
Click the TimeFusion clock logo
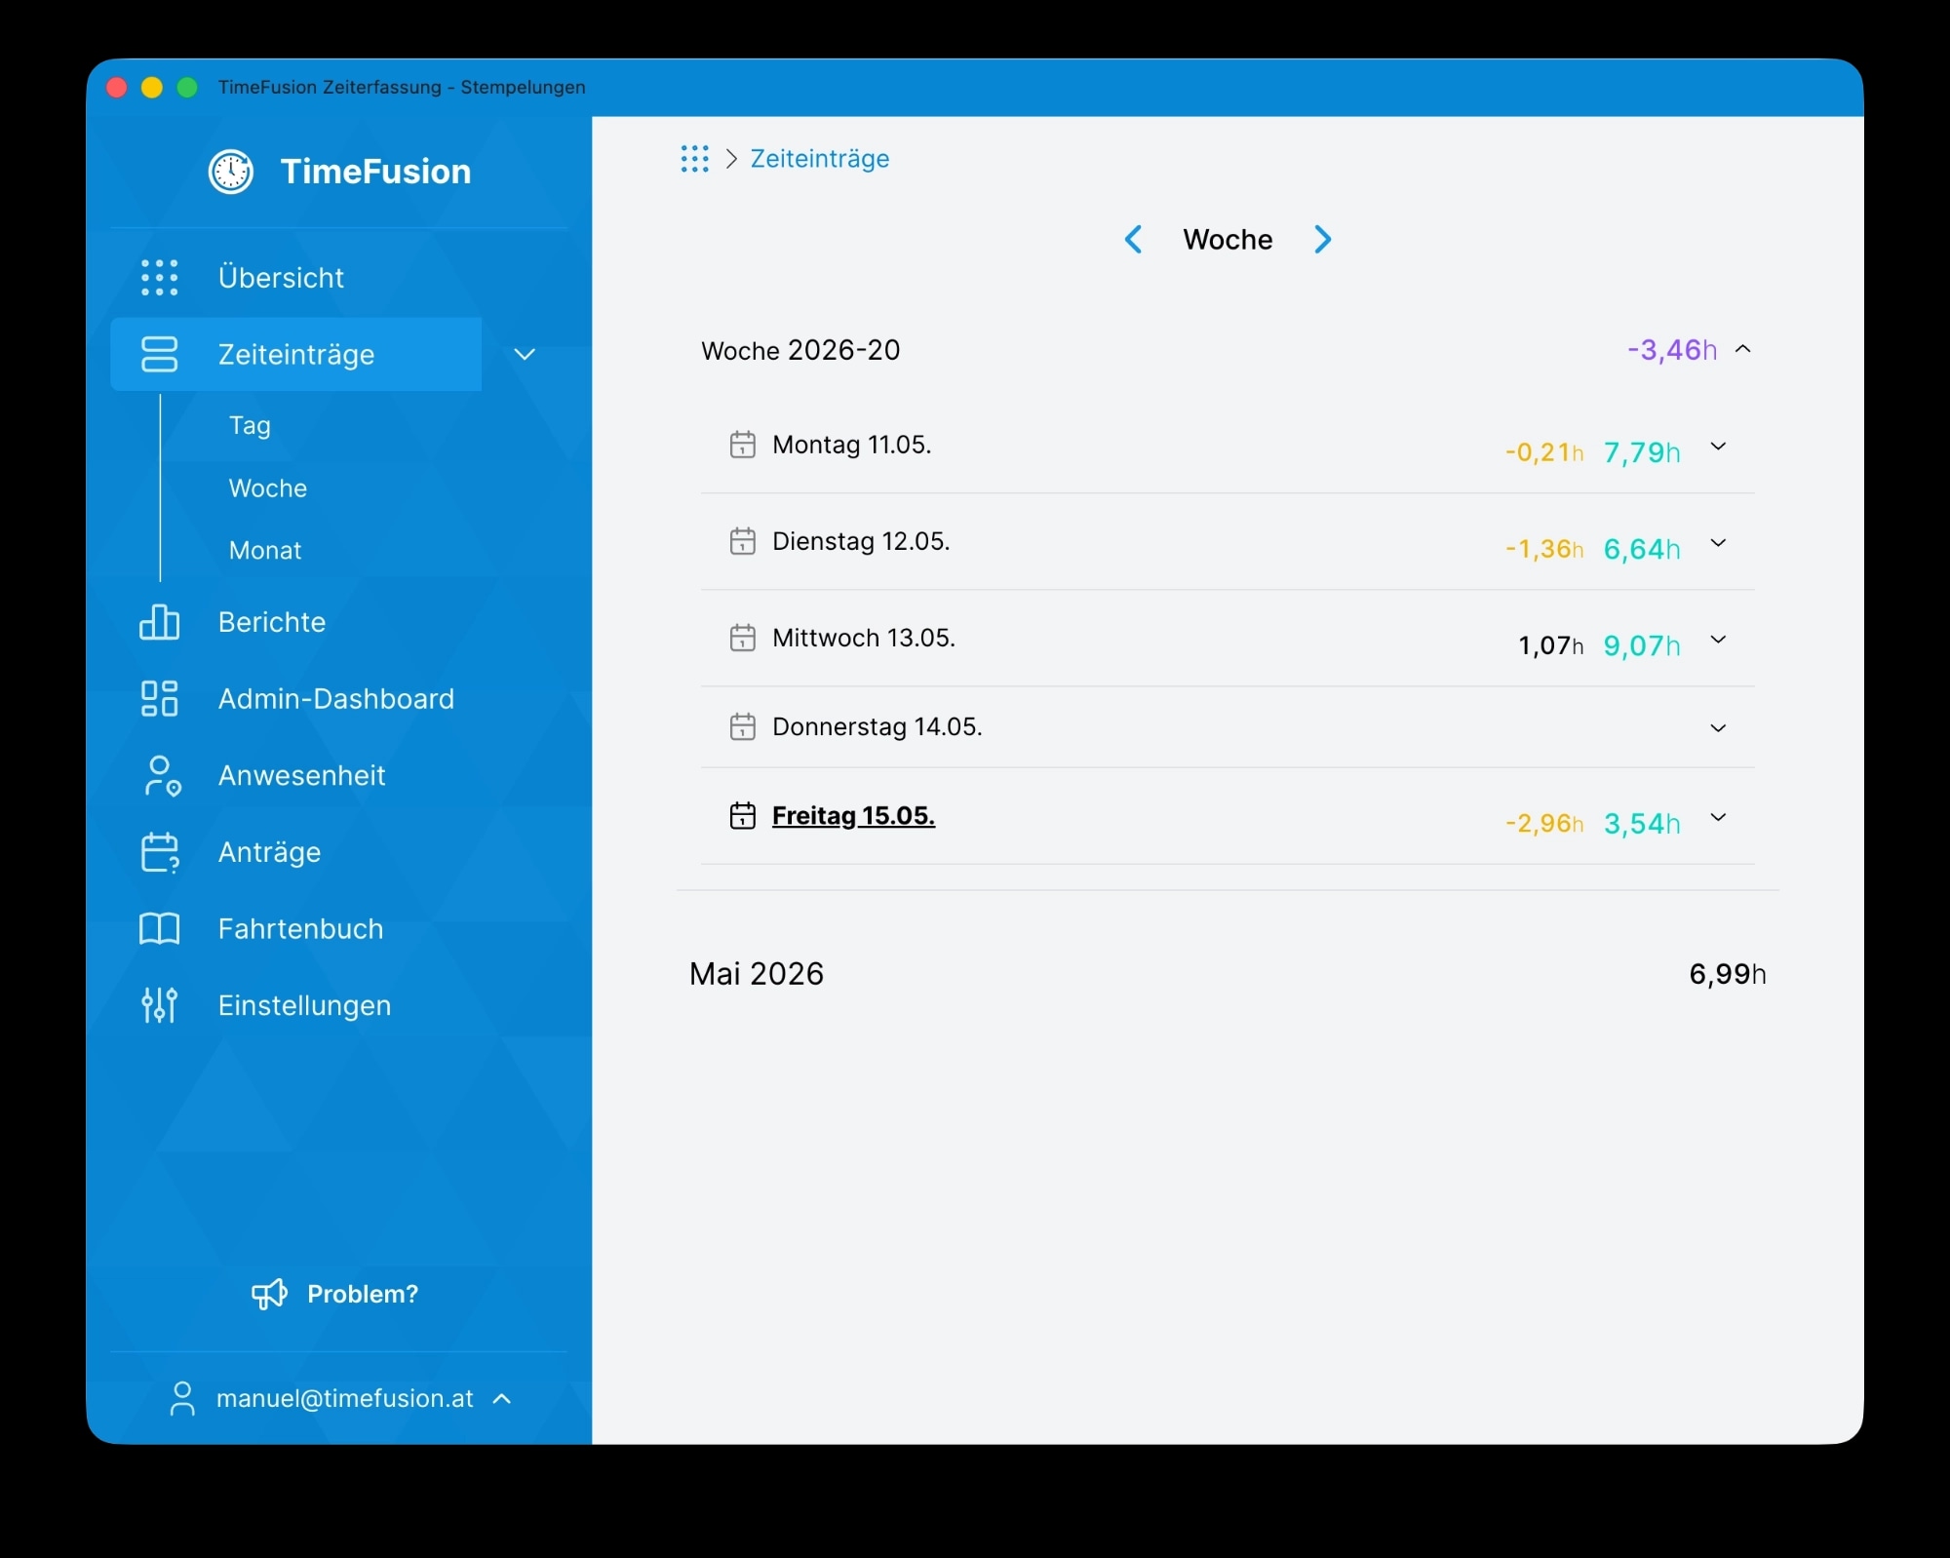pyautogui.click(x=231, y=172)
